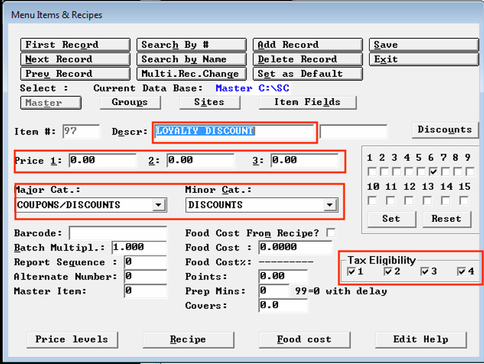The height and width of the screenshot is (364, 484).
Task: Click Delete Record button
Action: pos(307,59)
